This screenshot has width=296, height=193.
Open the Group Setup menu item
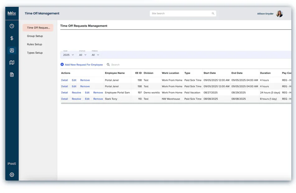35,36
